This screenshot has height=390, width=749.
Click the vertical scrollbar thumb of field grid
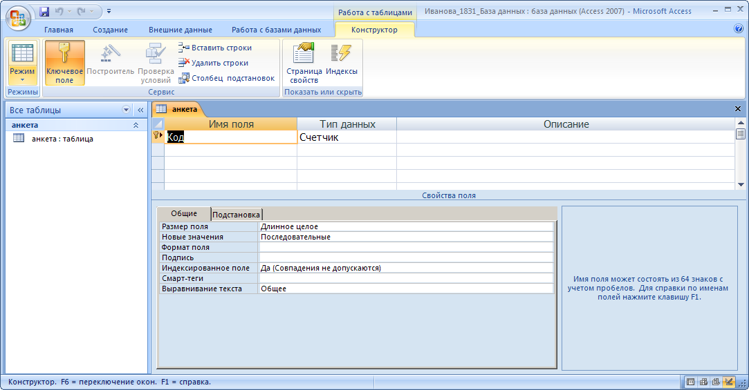pyautogui.click(x=741, y=134)
